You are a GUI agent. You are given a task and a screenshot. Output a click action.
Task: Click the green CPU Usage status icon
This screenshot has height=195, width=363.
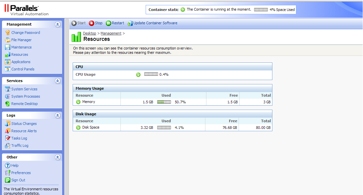tap(138, 75)
